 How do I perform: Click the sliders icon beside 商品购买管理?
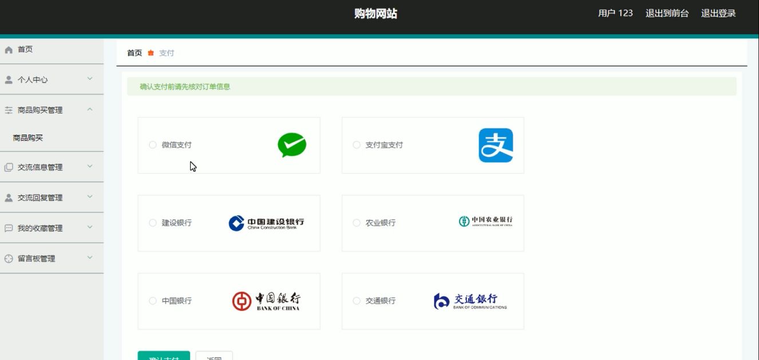pos(9,110)
